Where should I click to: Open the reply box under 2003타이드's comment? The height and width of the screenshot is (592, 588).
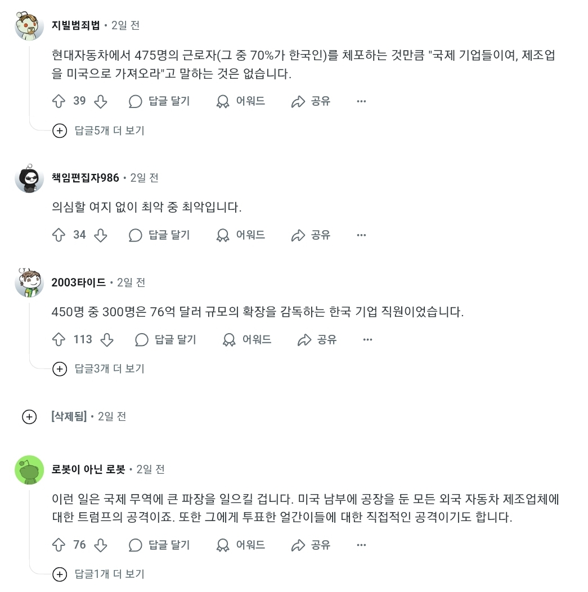(165, 340)
